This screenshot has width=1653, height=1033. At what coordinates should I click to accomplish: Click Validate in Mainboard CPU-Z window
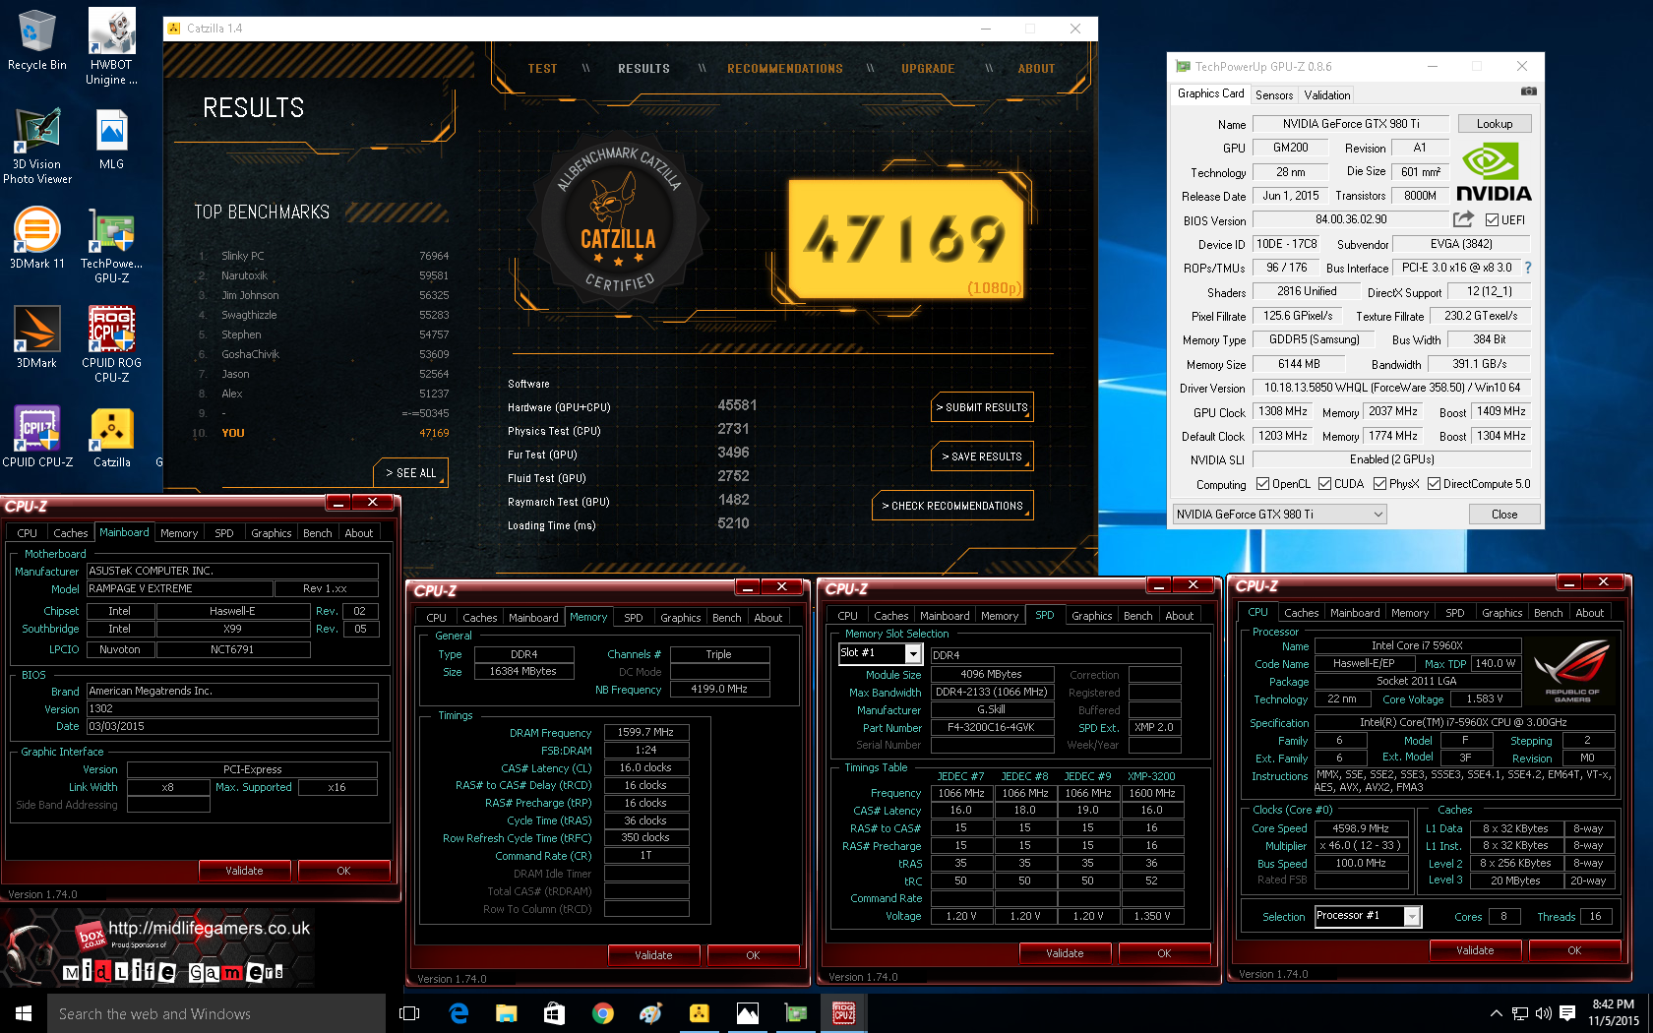point(244,871)
